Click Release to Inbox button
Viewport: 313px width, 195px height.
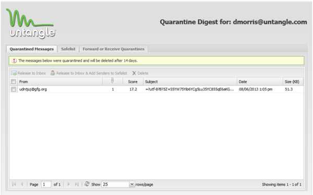[29, 73]
